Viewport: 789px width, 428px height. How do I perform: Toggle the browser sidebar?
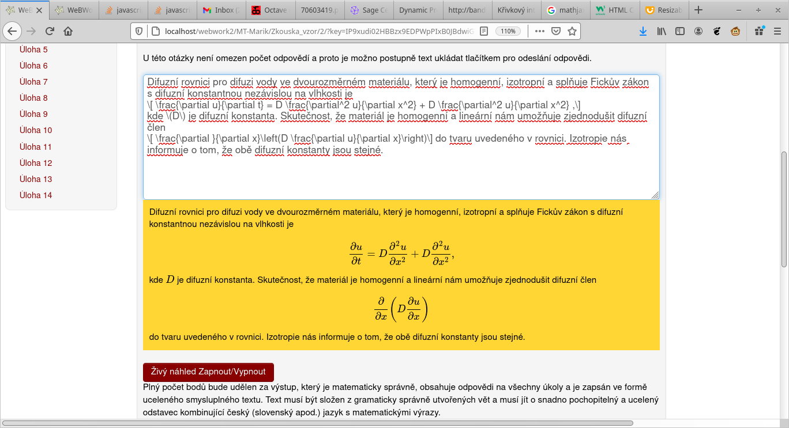coord(680,31)
